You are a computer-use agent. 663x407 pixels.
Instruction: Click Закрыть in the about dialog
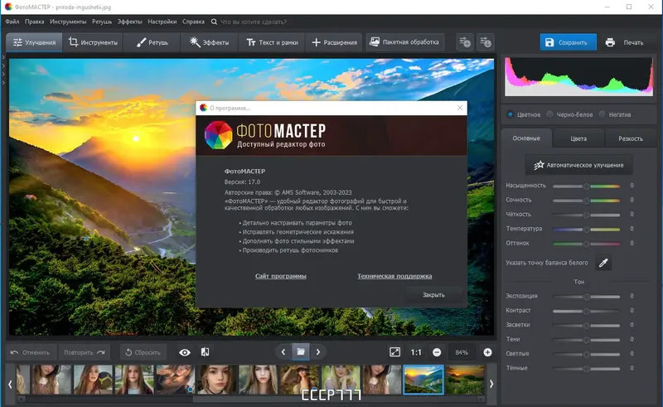pyautogui.click(x=433, y=295)
